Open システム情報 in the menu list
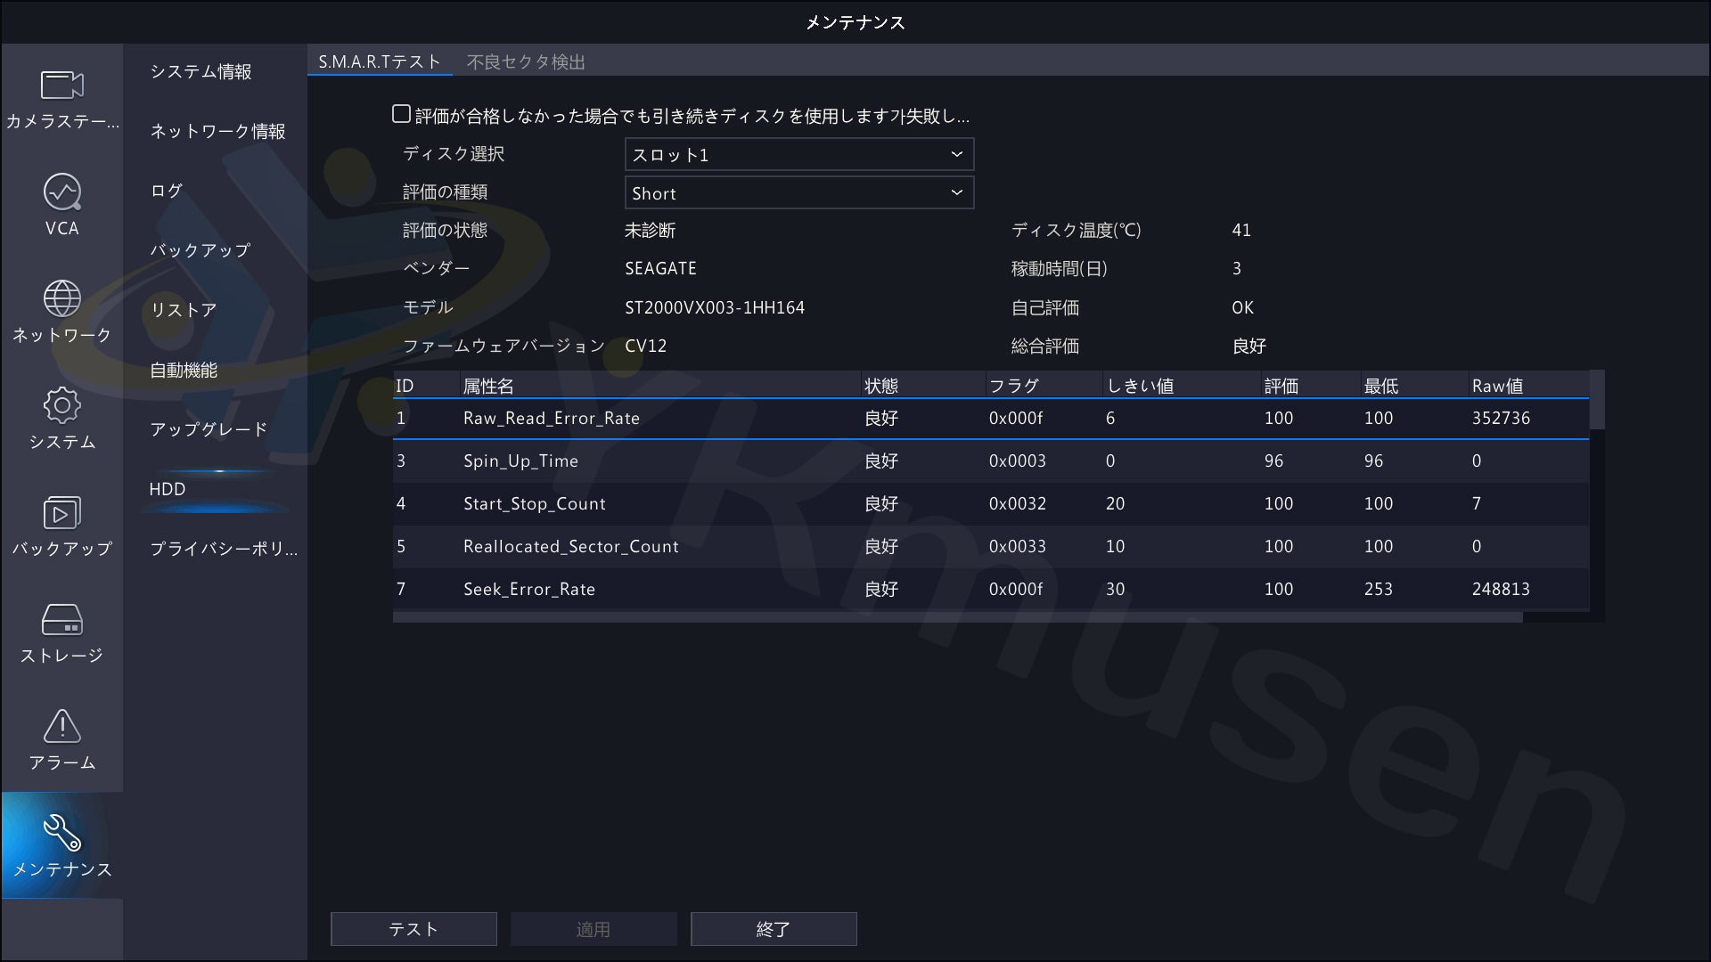 [x=201, y=71]
